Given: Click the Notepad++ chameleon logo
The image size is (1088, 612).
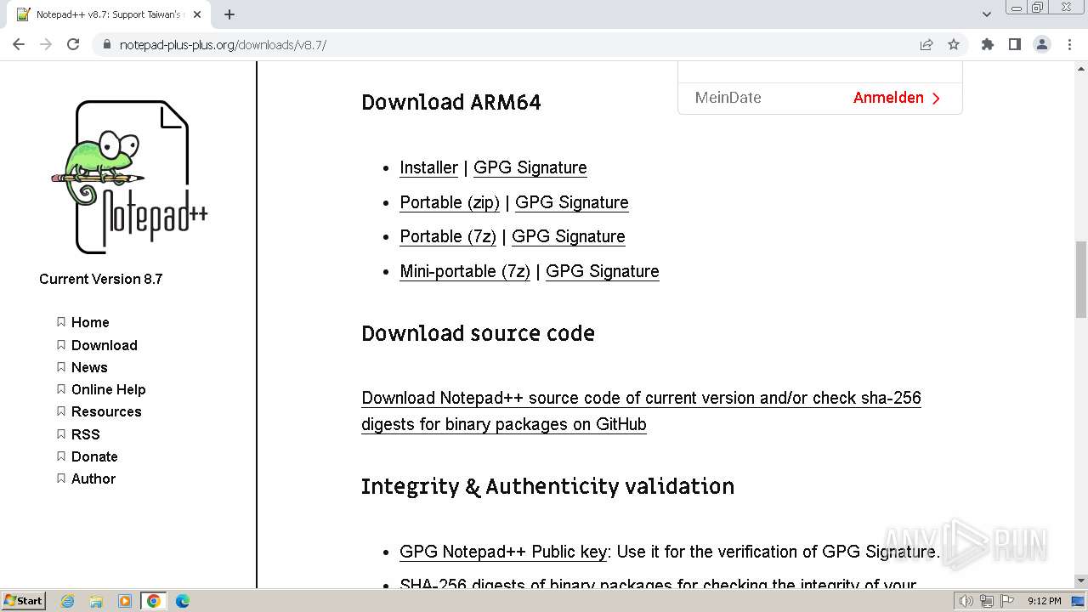Looking at the screenshot, I should point(129,177).
